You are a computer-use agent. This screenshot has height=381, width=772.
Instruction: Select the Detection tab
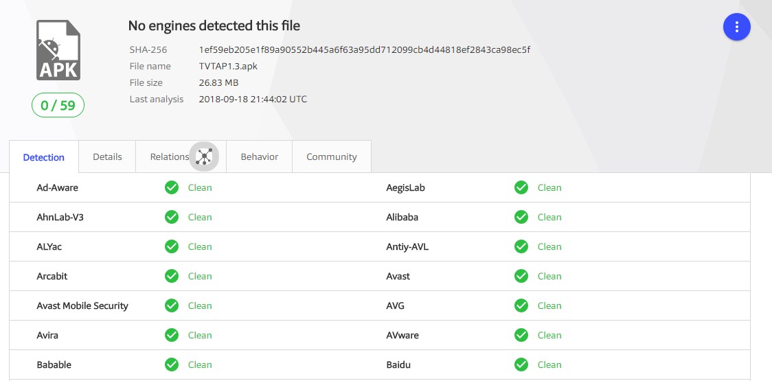pos(44,157)
